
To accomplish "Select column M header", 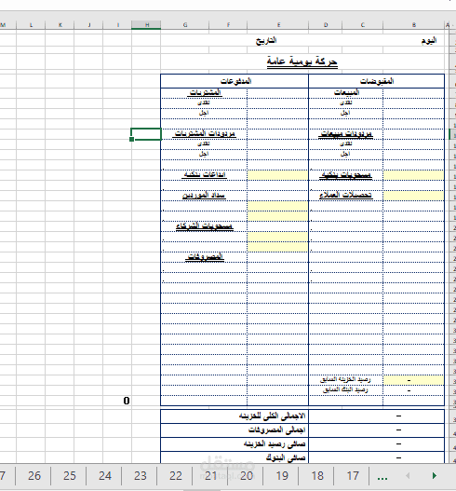I will point(7,25).
